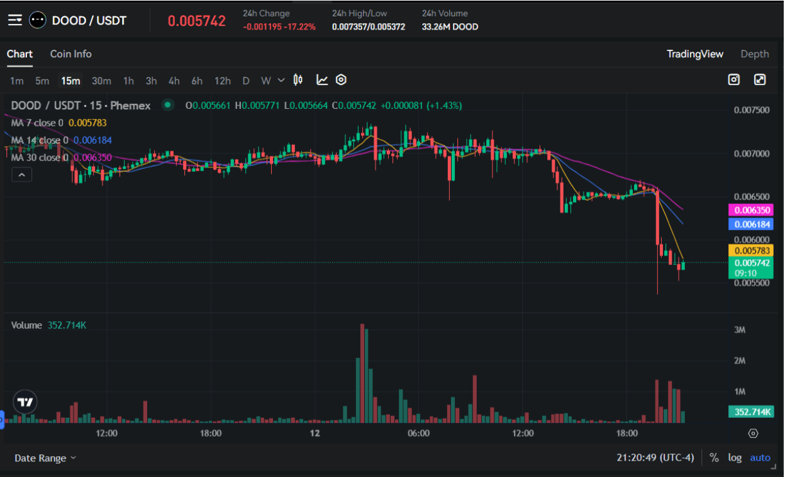
Task: Take a chart snapshot with camera icon
Action: (x=733, y=80)
